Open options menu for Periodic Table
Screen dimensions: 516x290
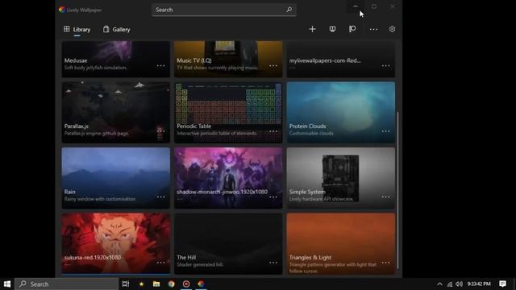[273, 131]
